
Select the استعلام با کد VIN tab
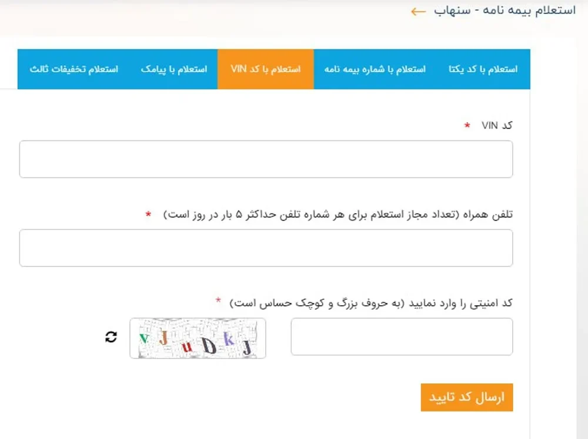click(x=265, y=69)
